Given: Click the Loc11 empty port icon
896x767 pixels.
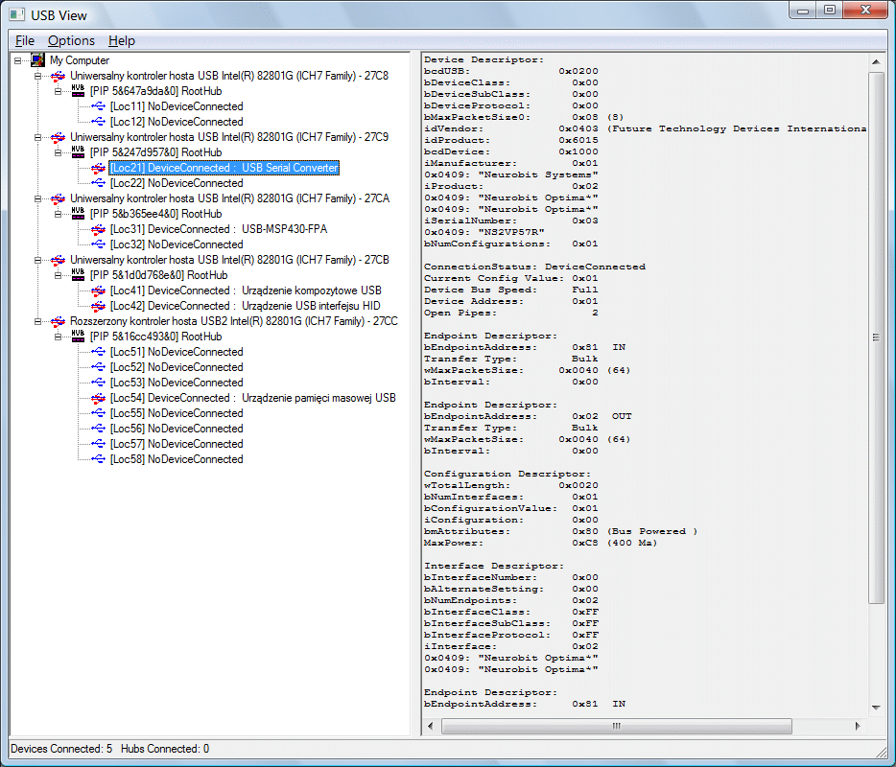Looking at the screenshot, I should tap(98, 106).
